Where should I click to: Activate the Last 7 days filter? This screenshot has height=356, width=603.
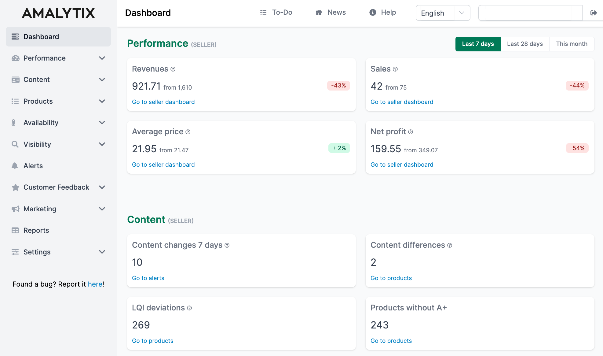(478, 44)
